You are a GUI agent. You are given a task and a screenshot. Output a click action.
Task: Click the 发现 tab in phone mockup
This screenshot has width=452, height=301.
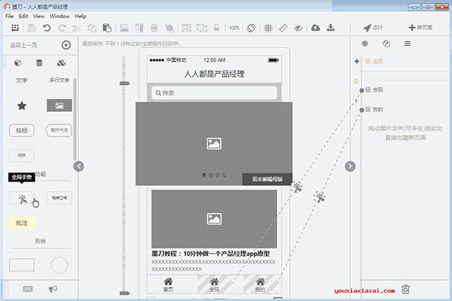[214, 284]
